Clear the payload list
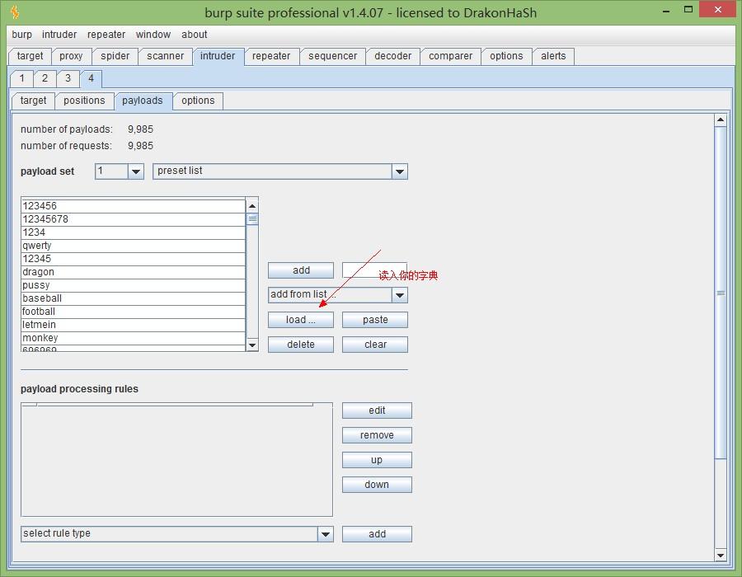This screenshot has width=742, height=577. pyautogui.click(x=375, y=345)
